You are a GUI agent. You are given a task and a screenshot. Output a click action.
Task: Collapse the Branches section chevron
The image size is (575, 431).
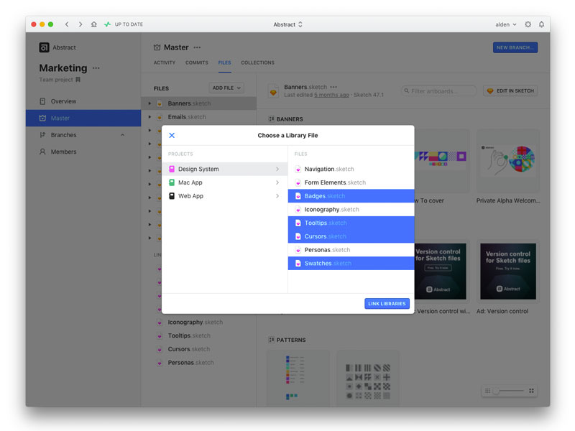[122, 135]
